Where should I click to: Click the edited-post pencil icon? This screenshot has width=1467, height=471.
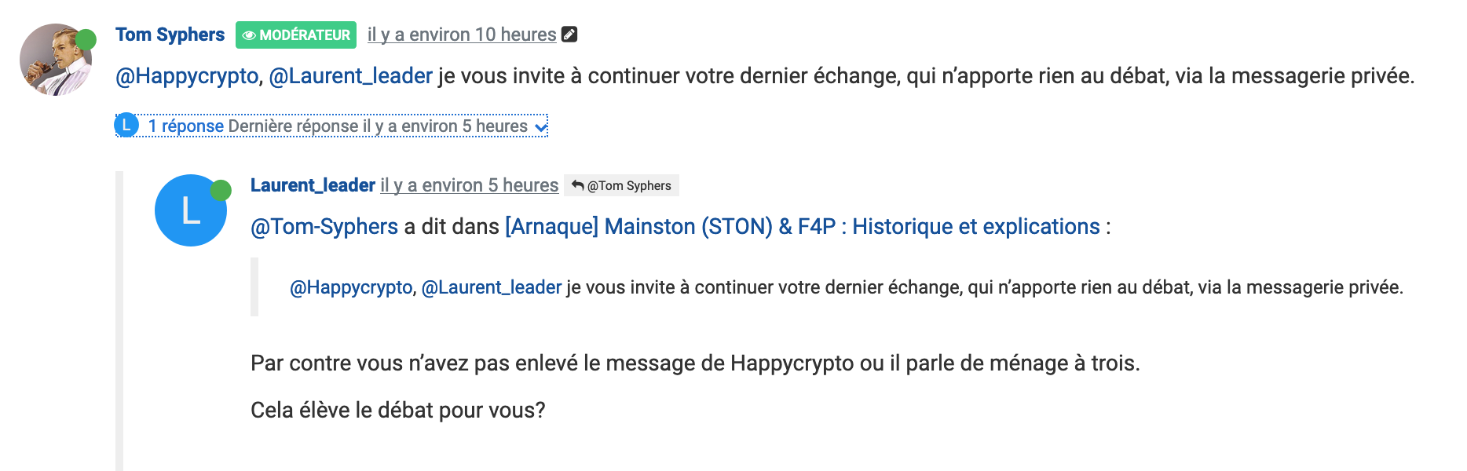[570, 35]
